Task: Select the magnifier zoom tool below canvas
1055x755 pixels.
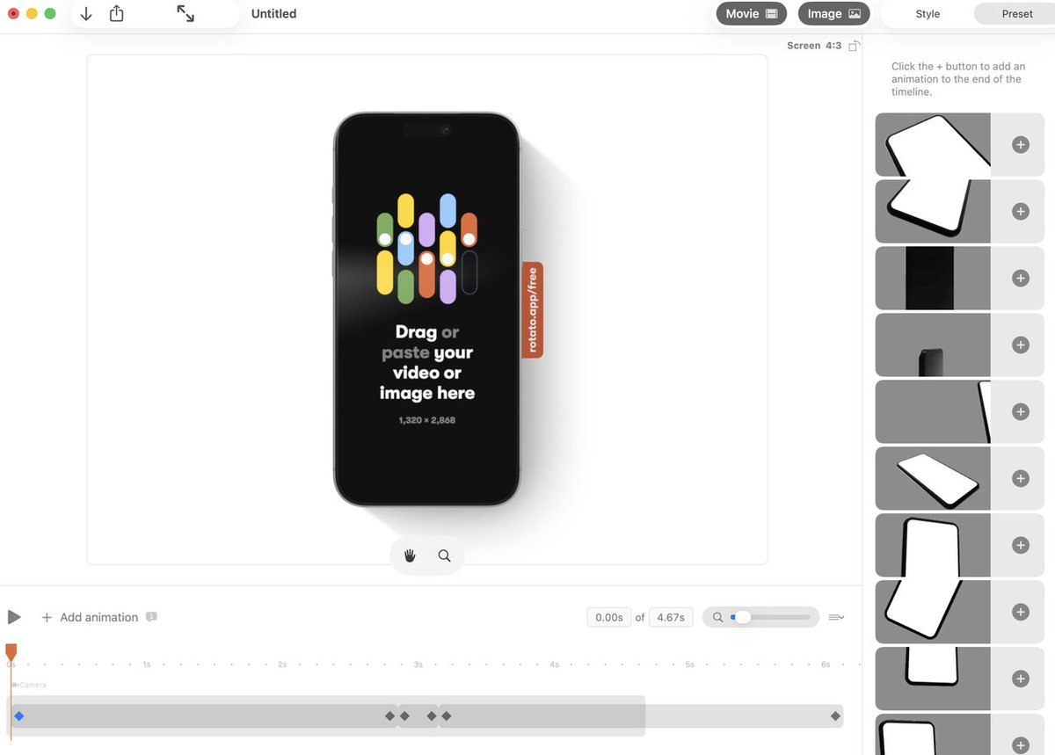Action: [444, 555]
